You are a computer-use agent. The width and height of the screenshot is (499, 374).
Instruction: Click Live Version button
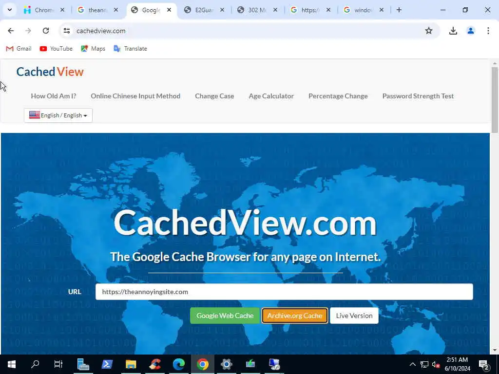(354, 316)
